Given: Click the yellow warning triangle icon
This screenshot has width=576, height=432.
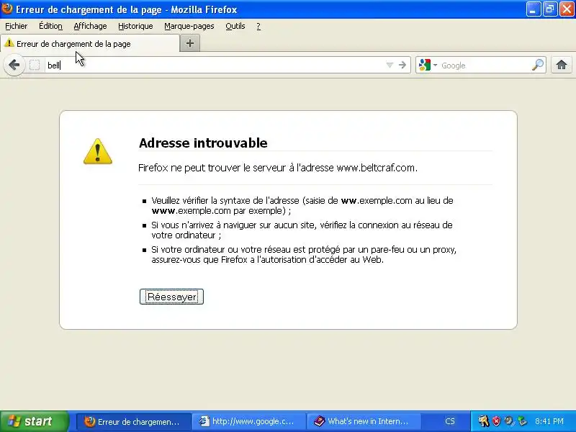Looking at the screenshot, I should (x=98, y=151).
